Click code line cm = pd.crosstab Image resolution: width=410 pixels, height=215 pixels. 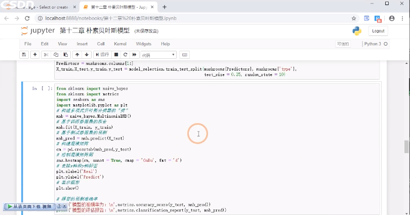[x=94, y=149]
